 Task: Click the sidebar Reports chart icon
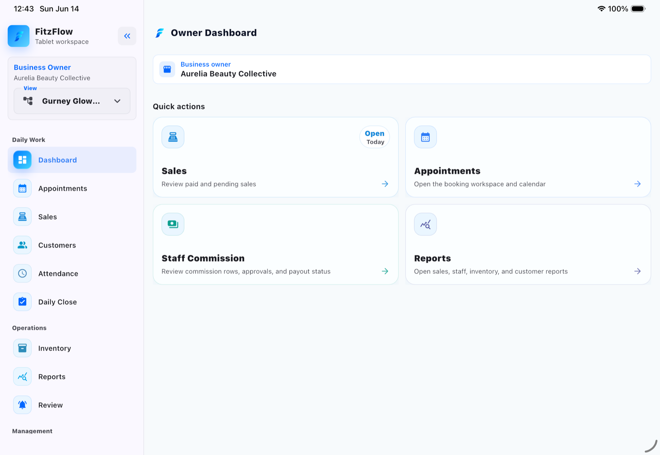point(22,377)
